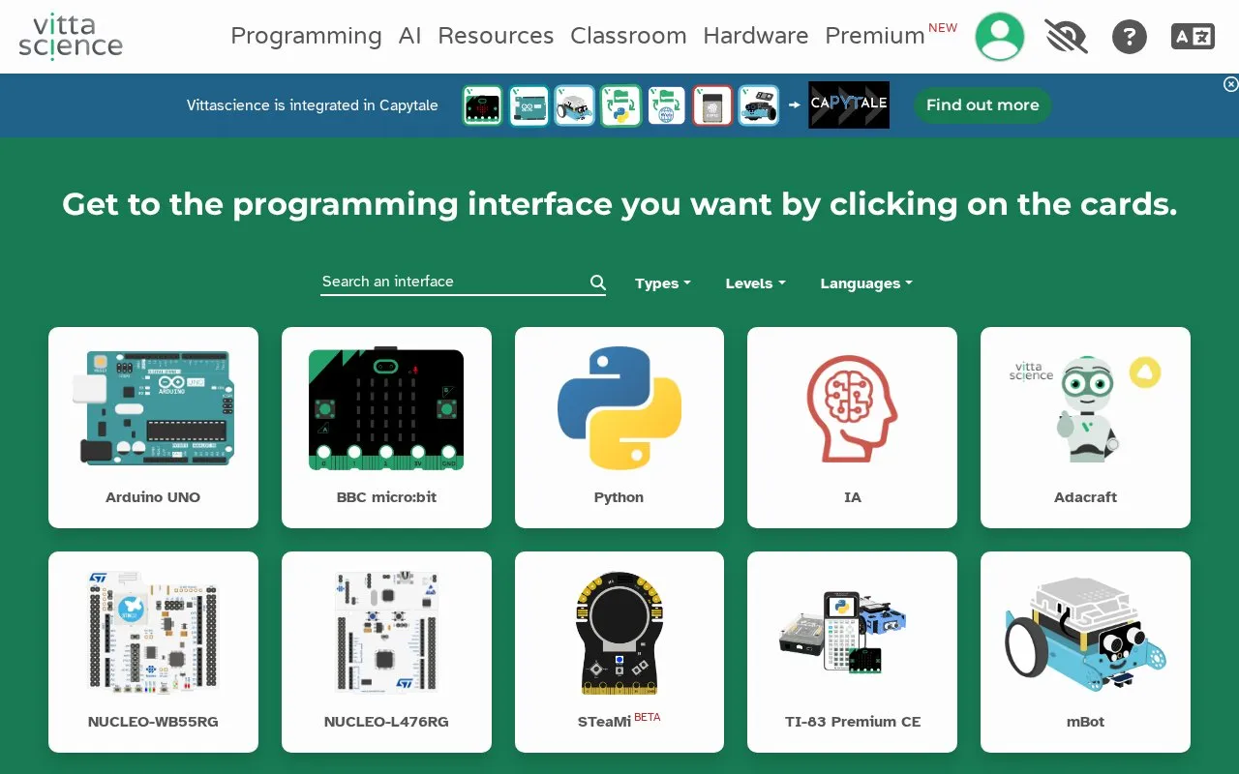Open the Hardware menu
The width and height of the screenshot is (1239, 774).
pyautogui.click(x=756, y=36)
